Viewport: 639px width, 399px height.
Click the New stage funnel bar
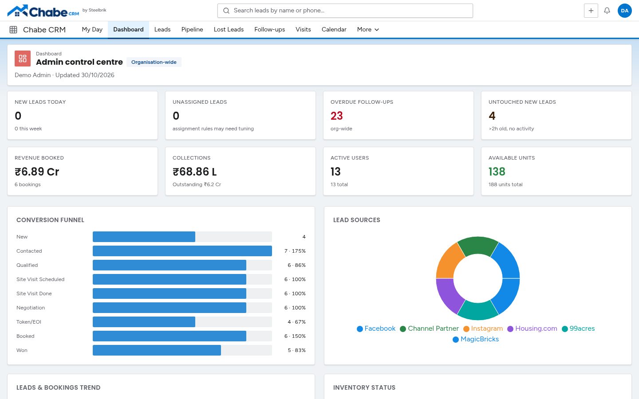144,237
